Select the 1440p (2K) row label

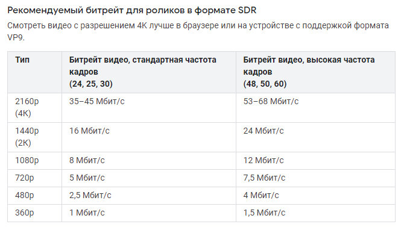click(x=27, y=137)
